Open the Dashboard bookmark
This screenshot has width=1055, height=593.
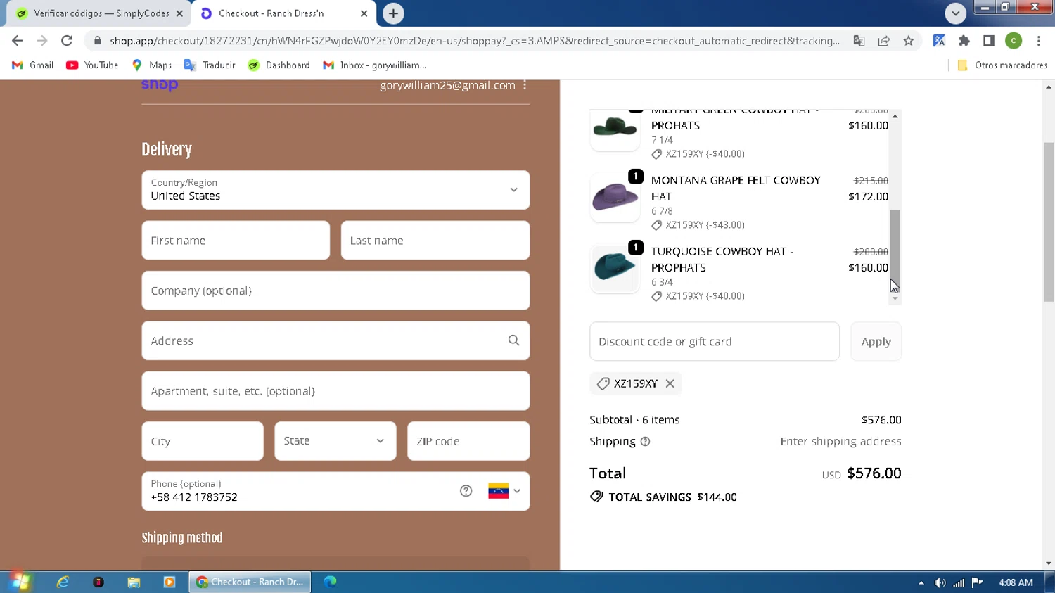coord(279,65)
